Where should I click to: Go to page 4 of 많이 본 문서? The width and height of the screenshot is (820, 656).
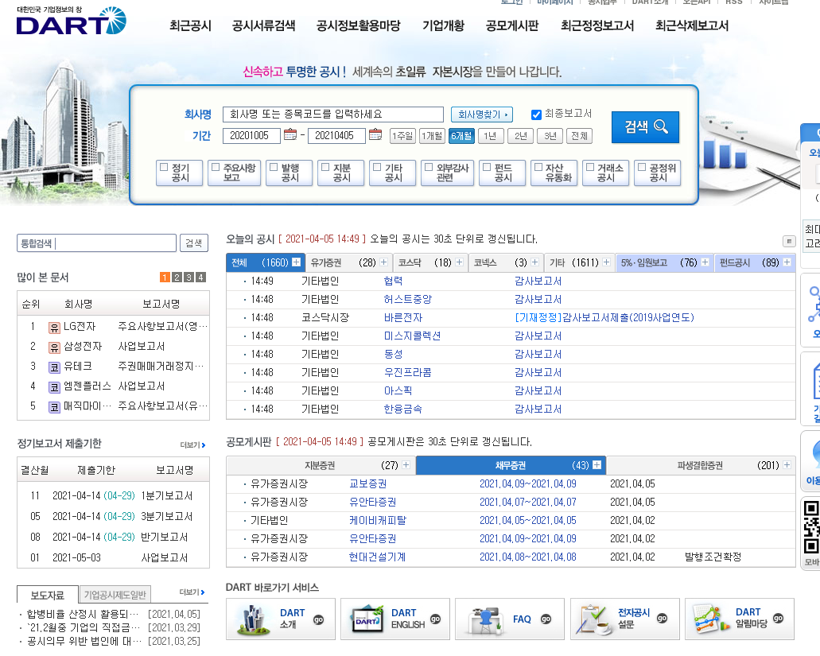click(200, 277)
